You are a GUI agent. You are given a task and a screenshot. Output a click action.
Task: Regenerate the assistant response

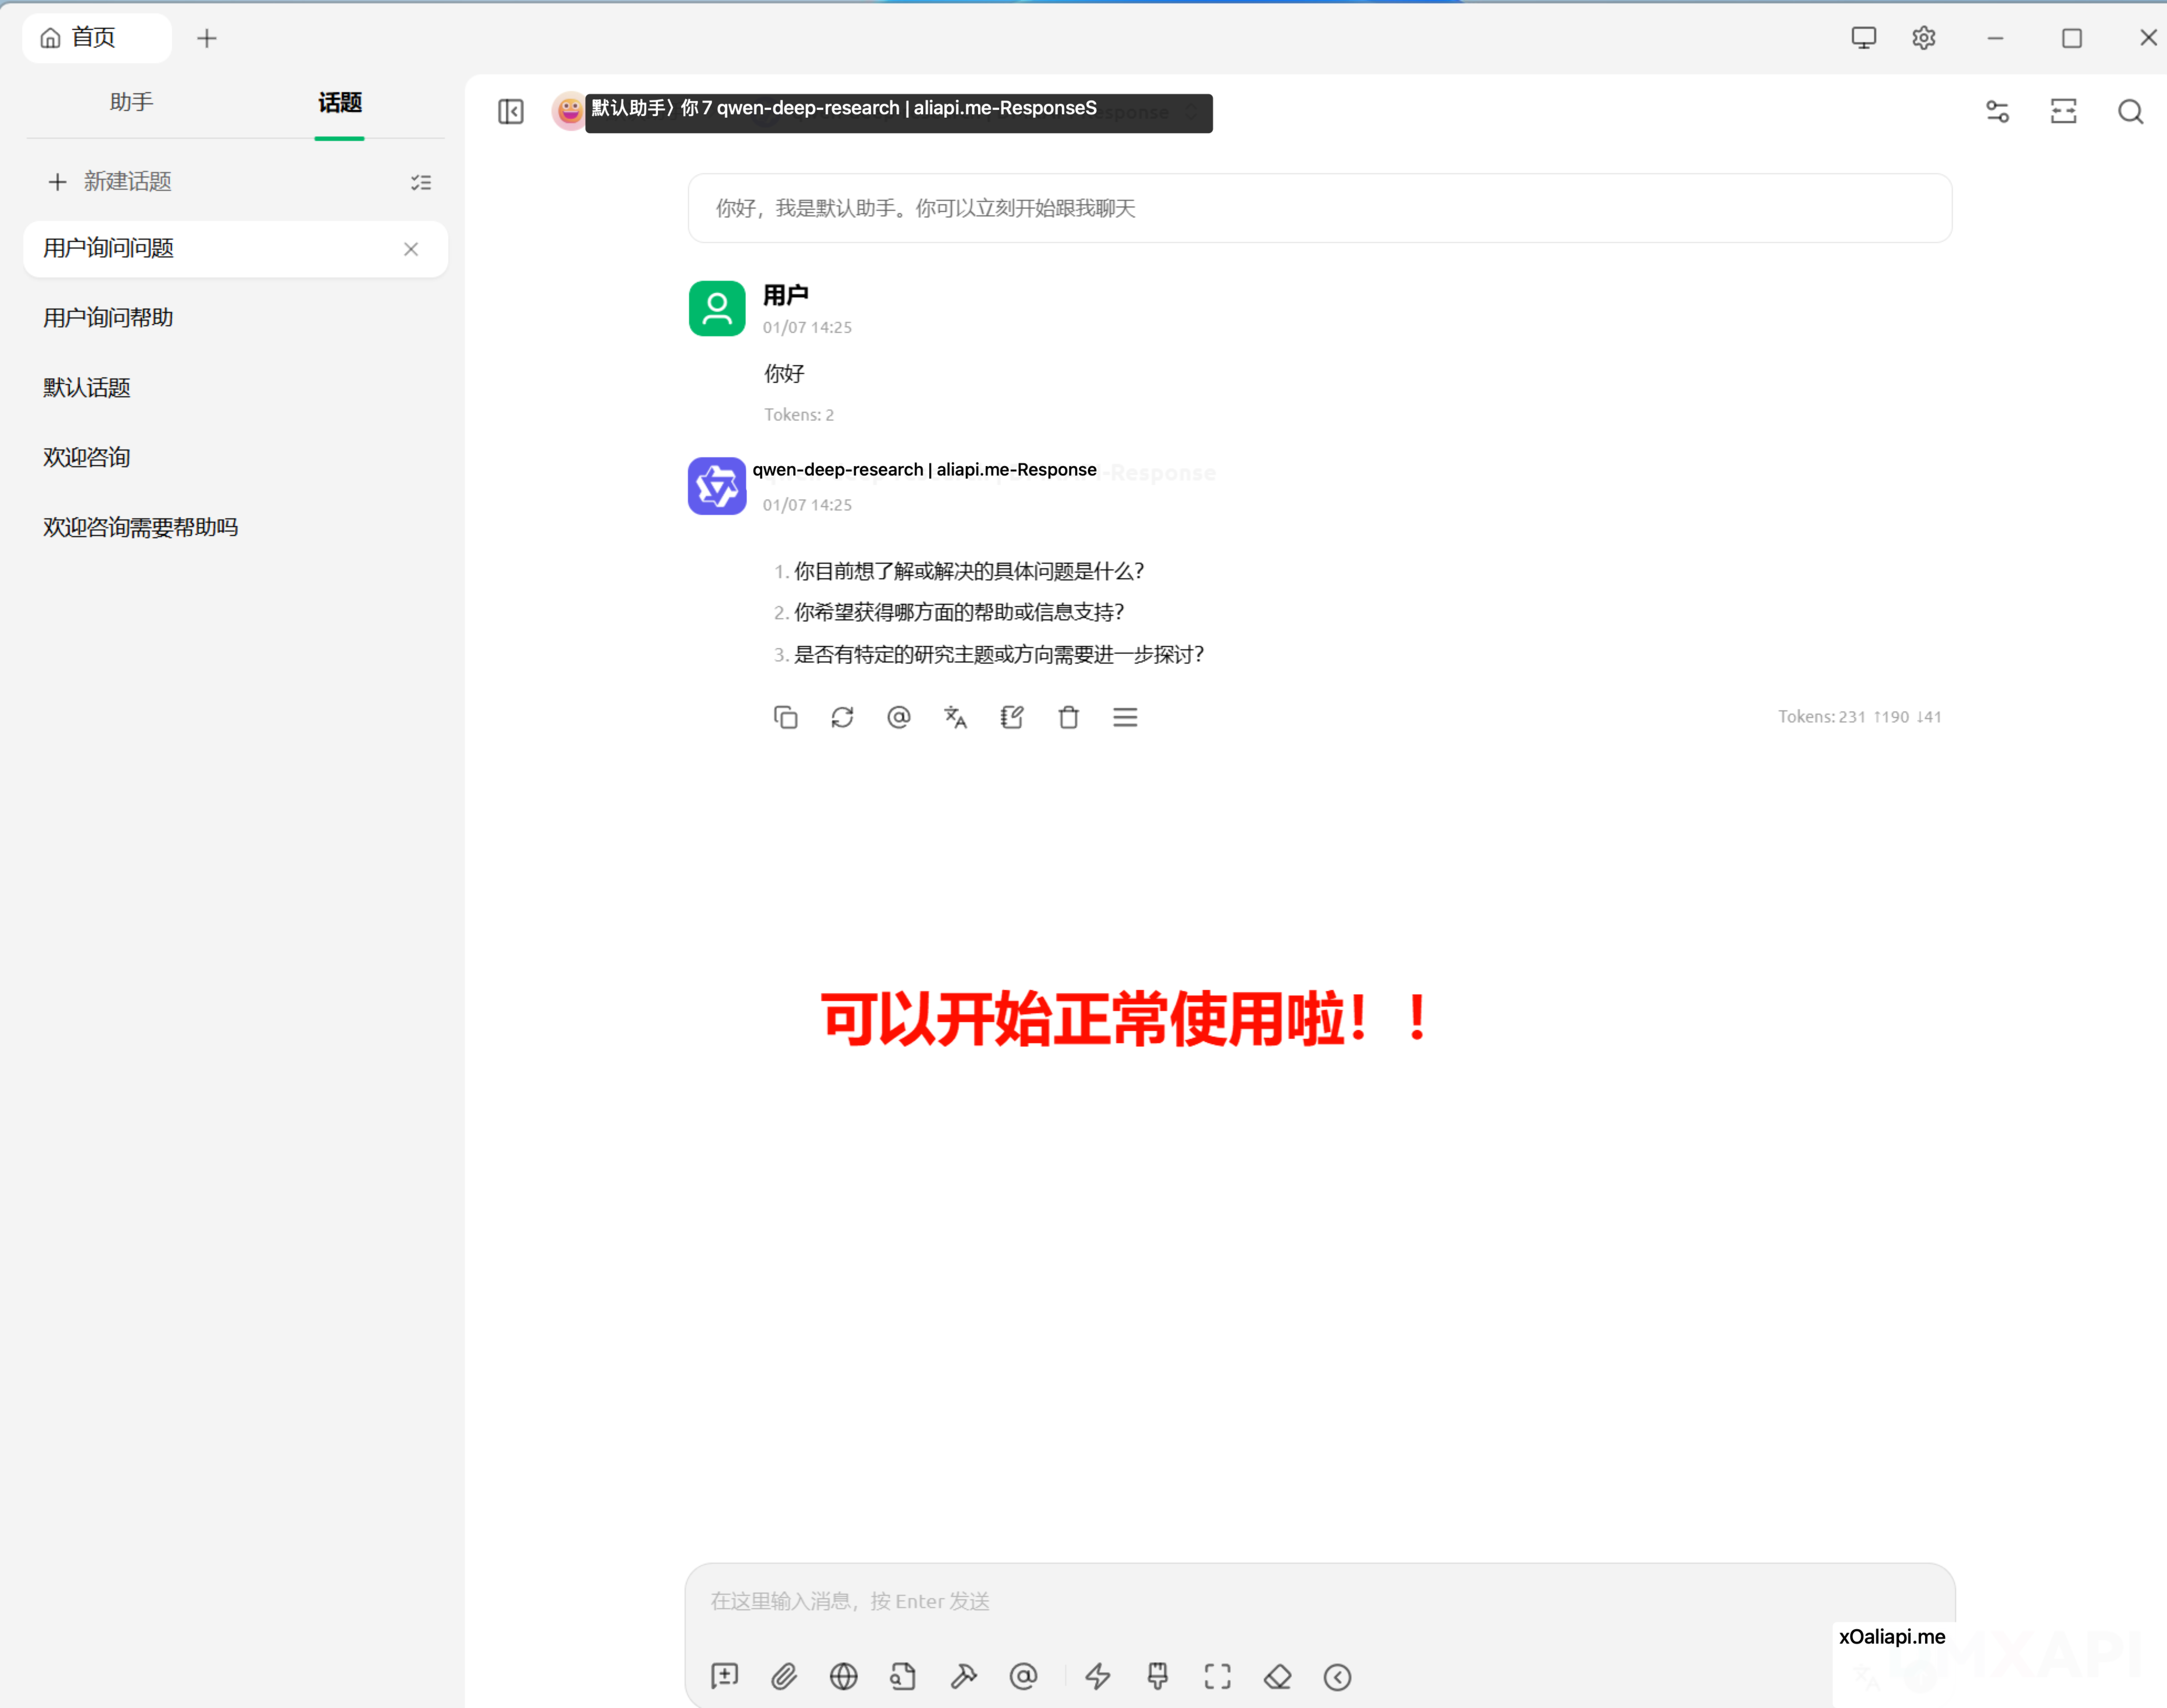tap(843, 717)
